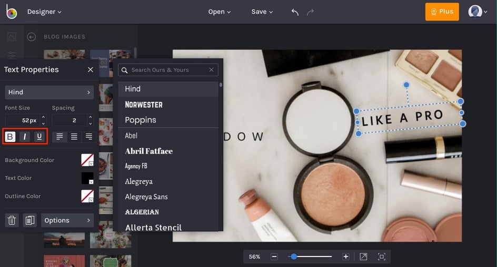Choose the Alegreya Sans font
Viewport: 497px width, 267px height.
pos(168,197)
